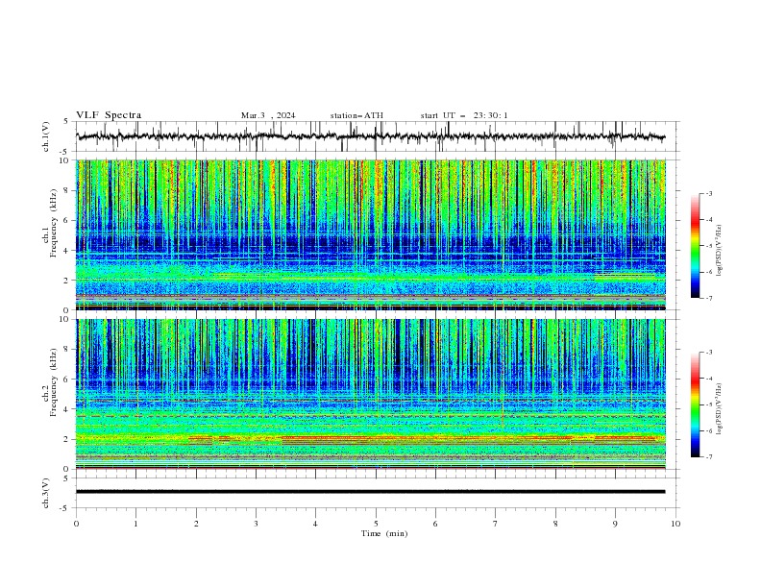Image resolution: width=761 pixels, height=588 pixels.
Task: Click the ch.2 colorbar "log(PSD)(V²/Hz)" label
Action: [719, 409]
